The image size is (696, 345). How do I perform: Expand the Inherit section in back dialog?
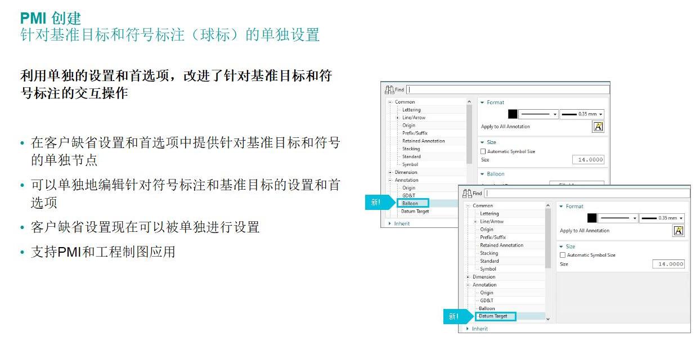(390, 223)
